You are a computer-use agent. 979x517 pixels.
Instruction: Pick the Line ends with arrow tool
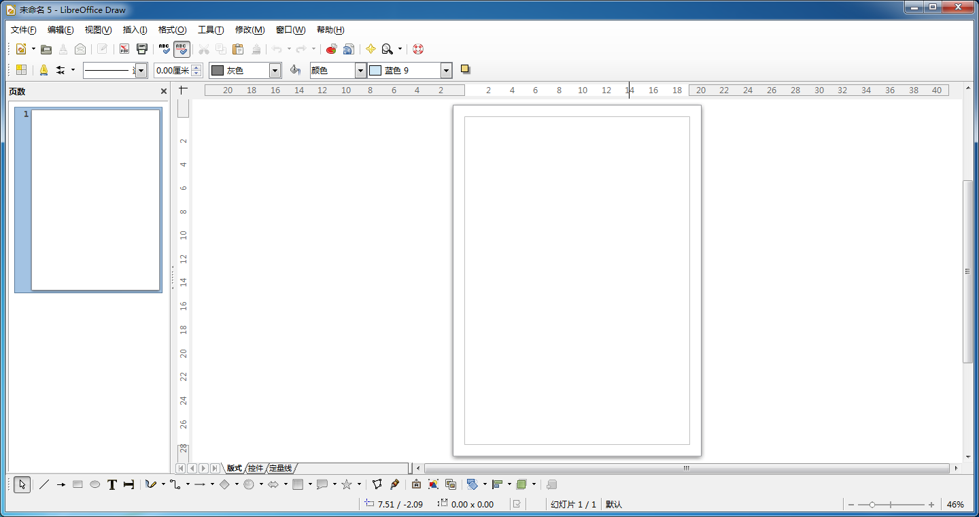[61, 484]
